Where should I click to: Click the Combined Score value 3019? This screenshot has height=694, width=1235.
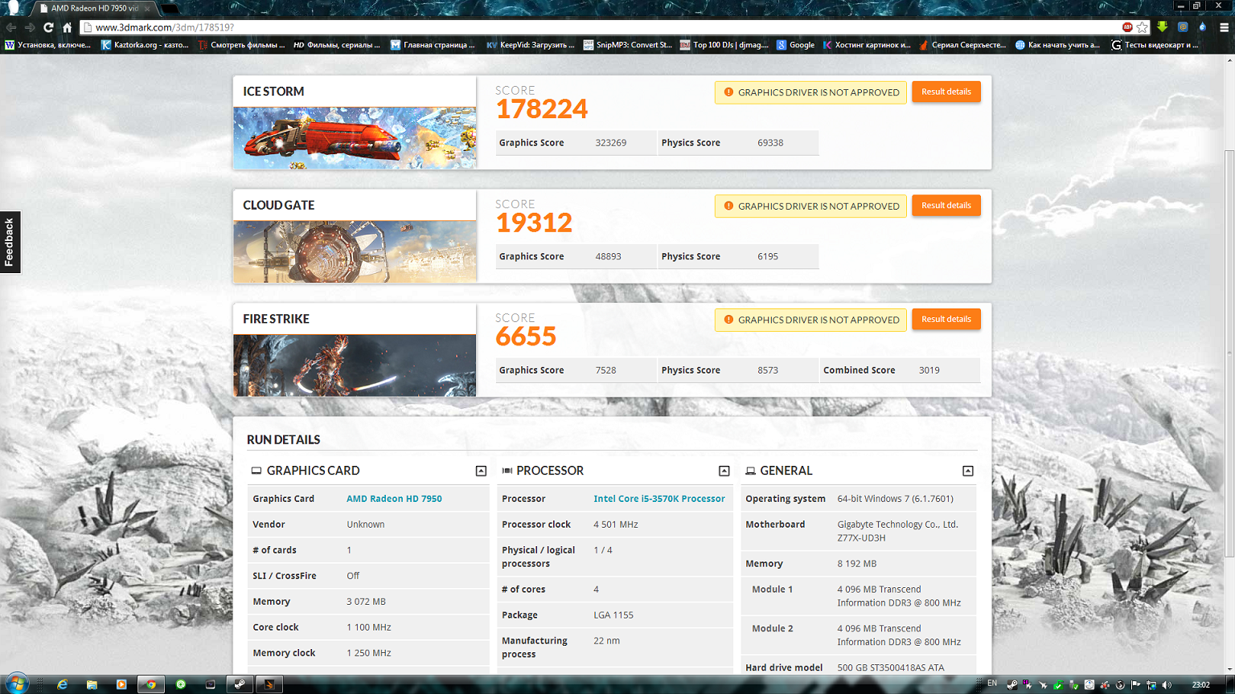(929, 370)
